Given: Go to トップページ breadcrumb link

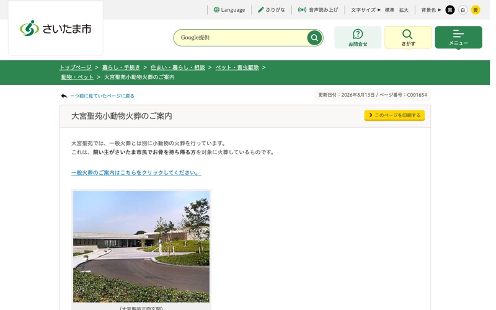Looking at the screenshot, I should [75, 68].
